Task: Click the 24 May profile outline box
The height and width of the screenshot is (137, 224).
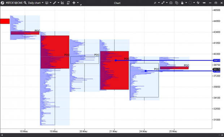Action: (145, 80)
